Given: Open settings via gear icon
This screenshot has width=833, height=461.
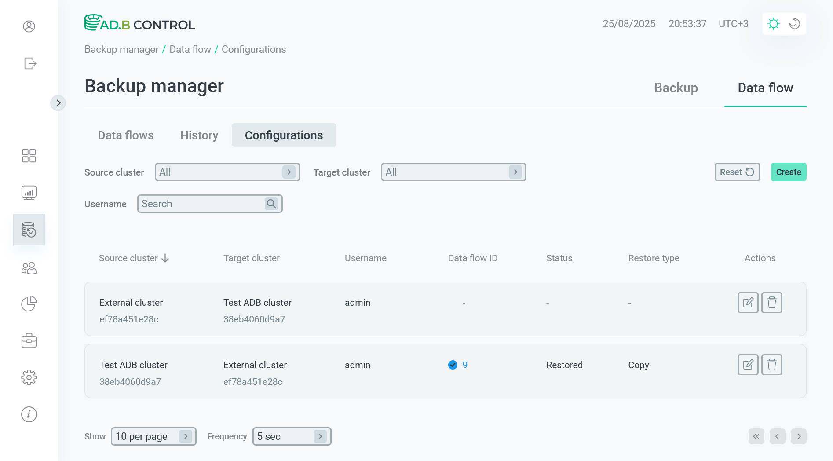Looking at the screenshot, I should point(29,377).
